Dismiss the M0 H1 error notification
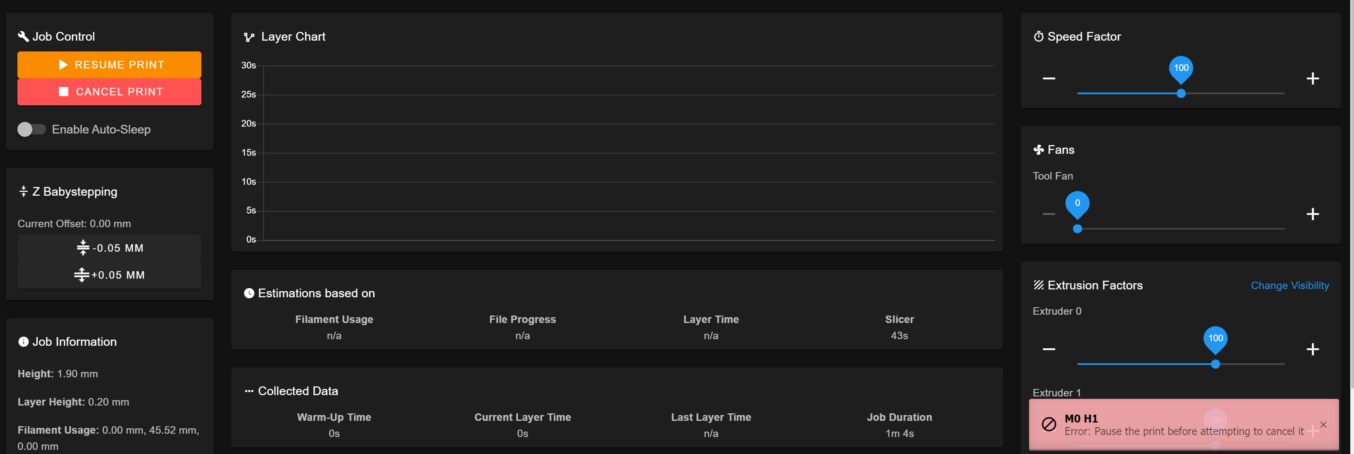1354x454 pixels. coord(1323,425)
